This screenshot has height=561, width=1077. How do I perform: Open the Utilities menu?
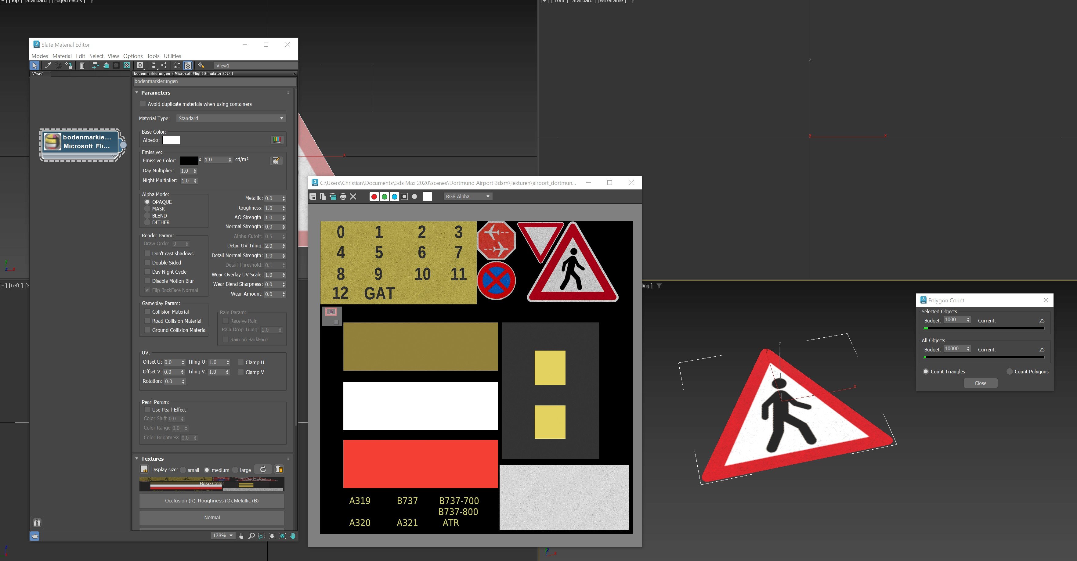pos(172,56)
